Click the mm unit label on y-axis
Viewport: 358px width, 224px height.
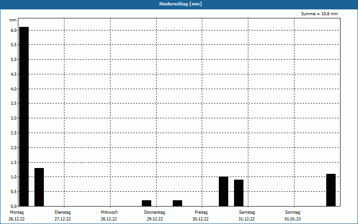pos(13,20)
